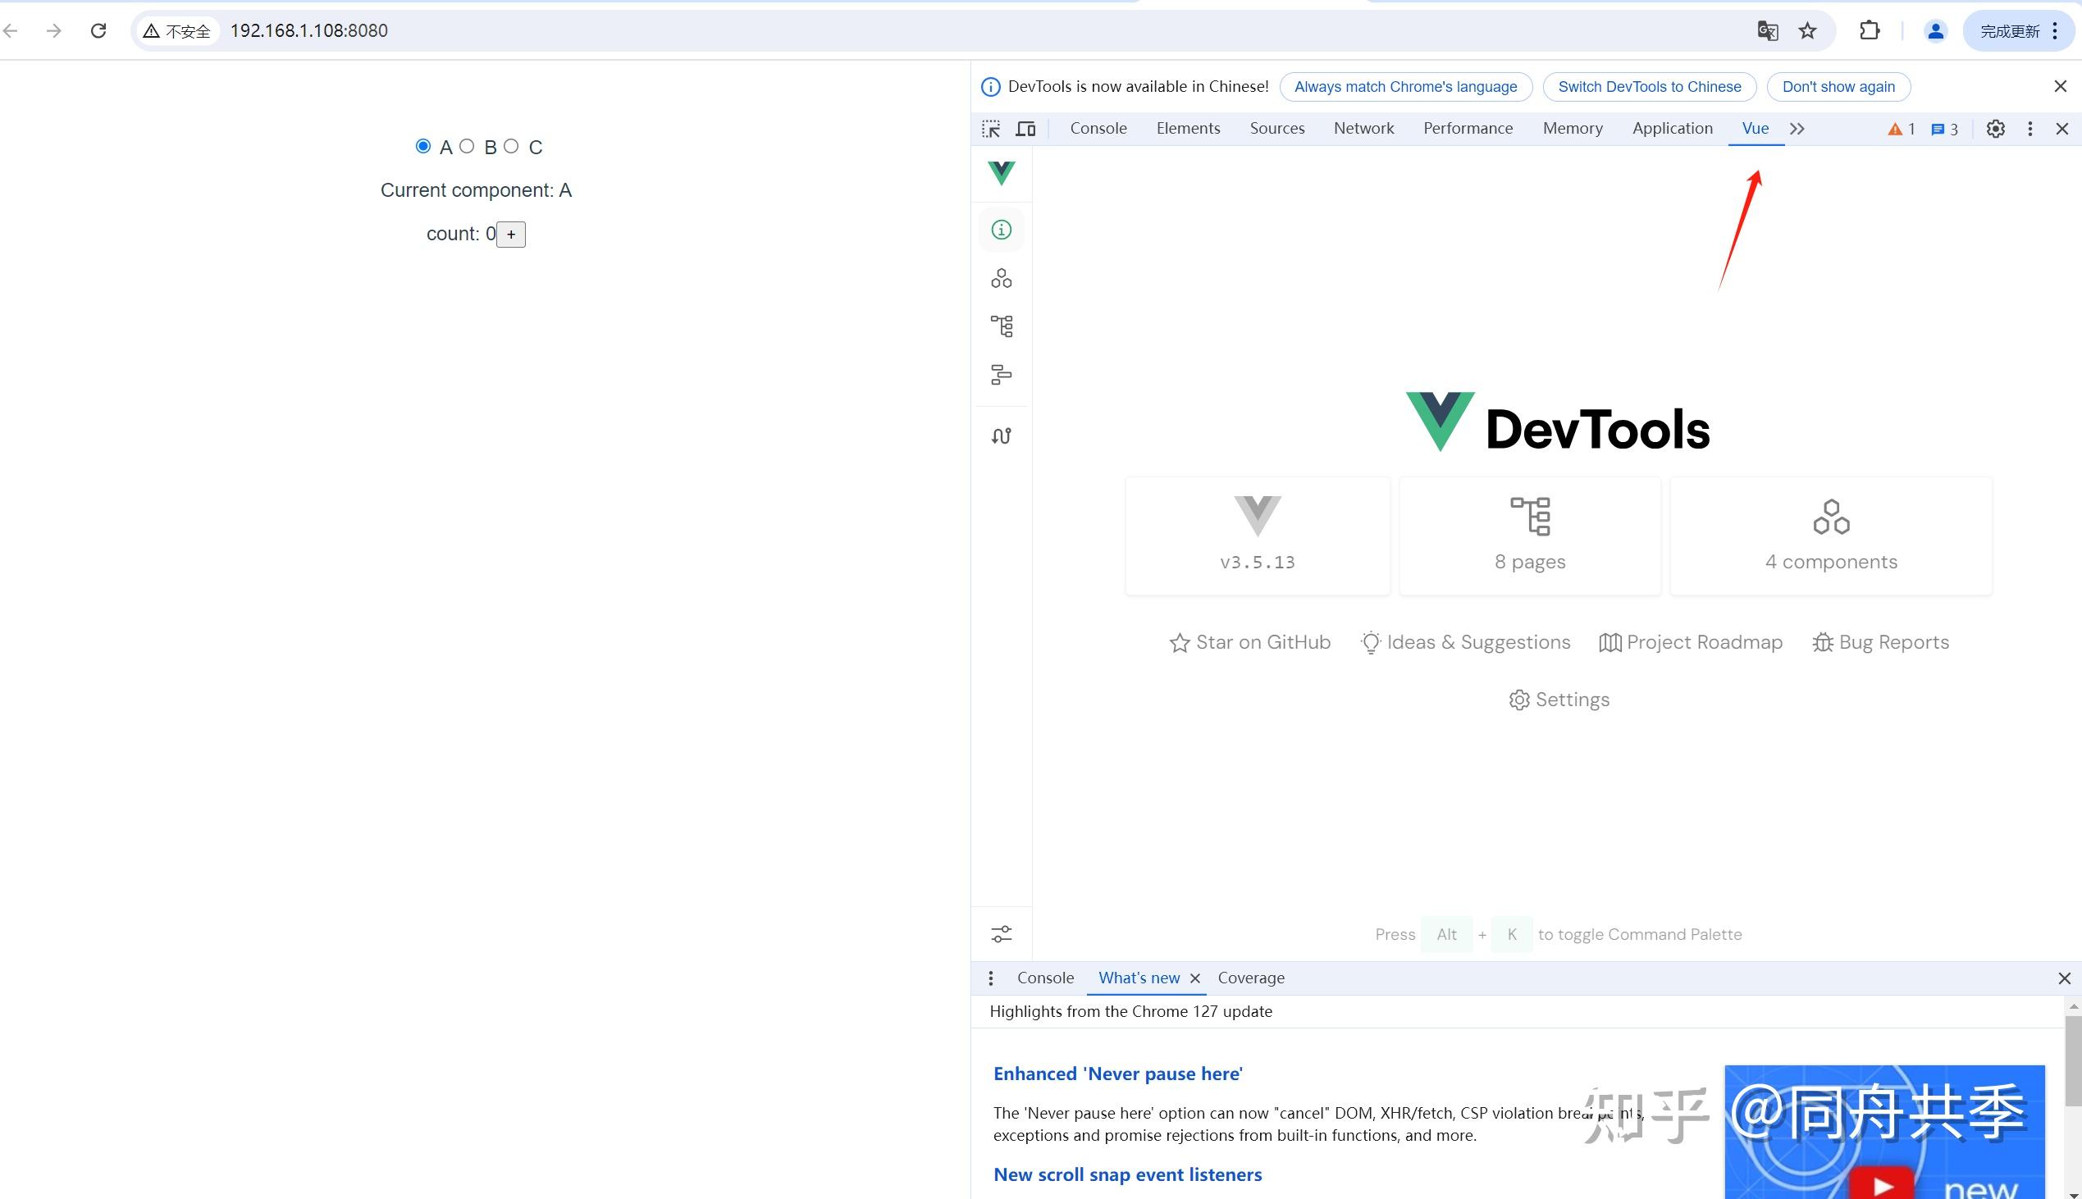Screen dimensions: 2082x1199
Task: Click the Switch DevTools to Chinese button
Action: pyautogui.click(x=1648, y=86)
